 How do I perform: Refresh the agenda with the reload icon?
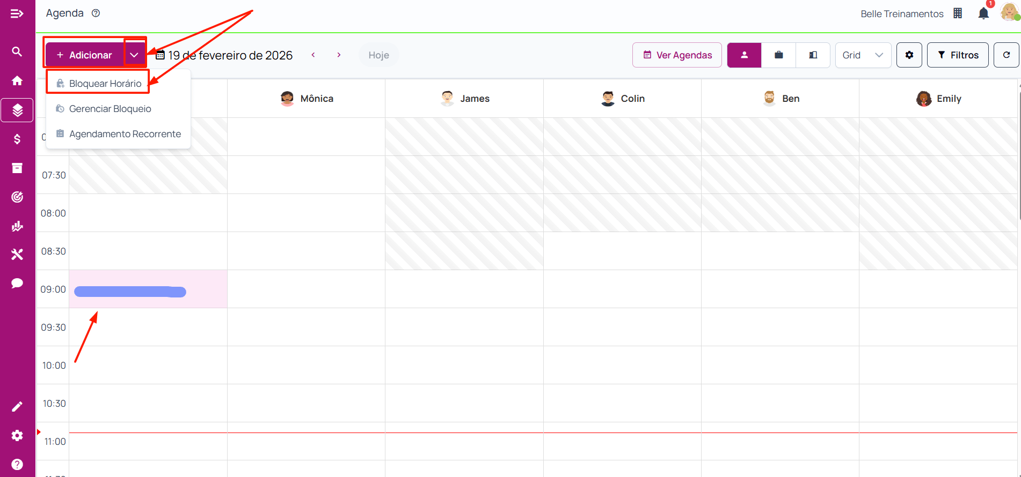(x=1006, y=55)
